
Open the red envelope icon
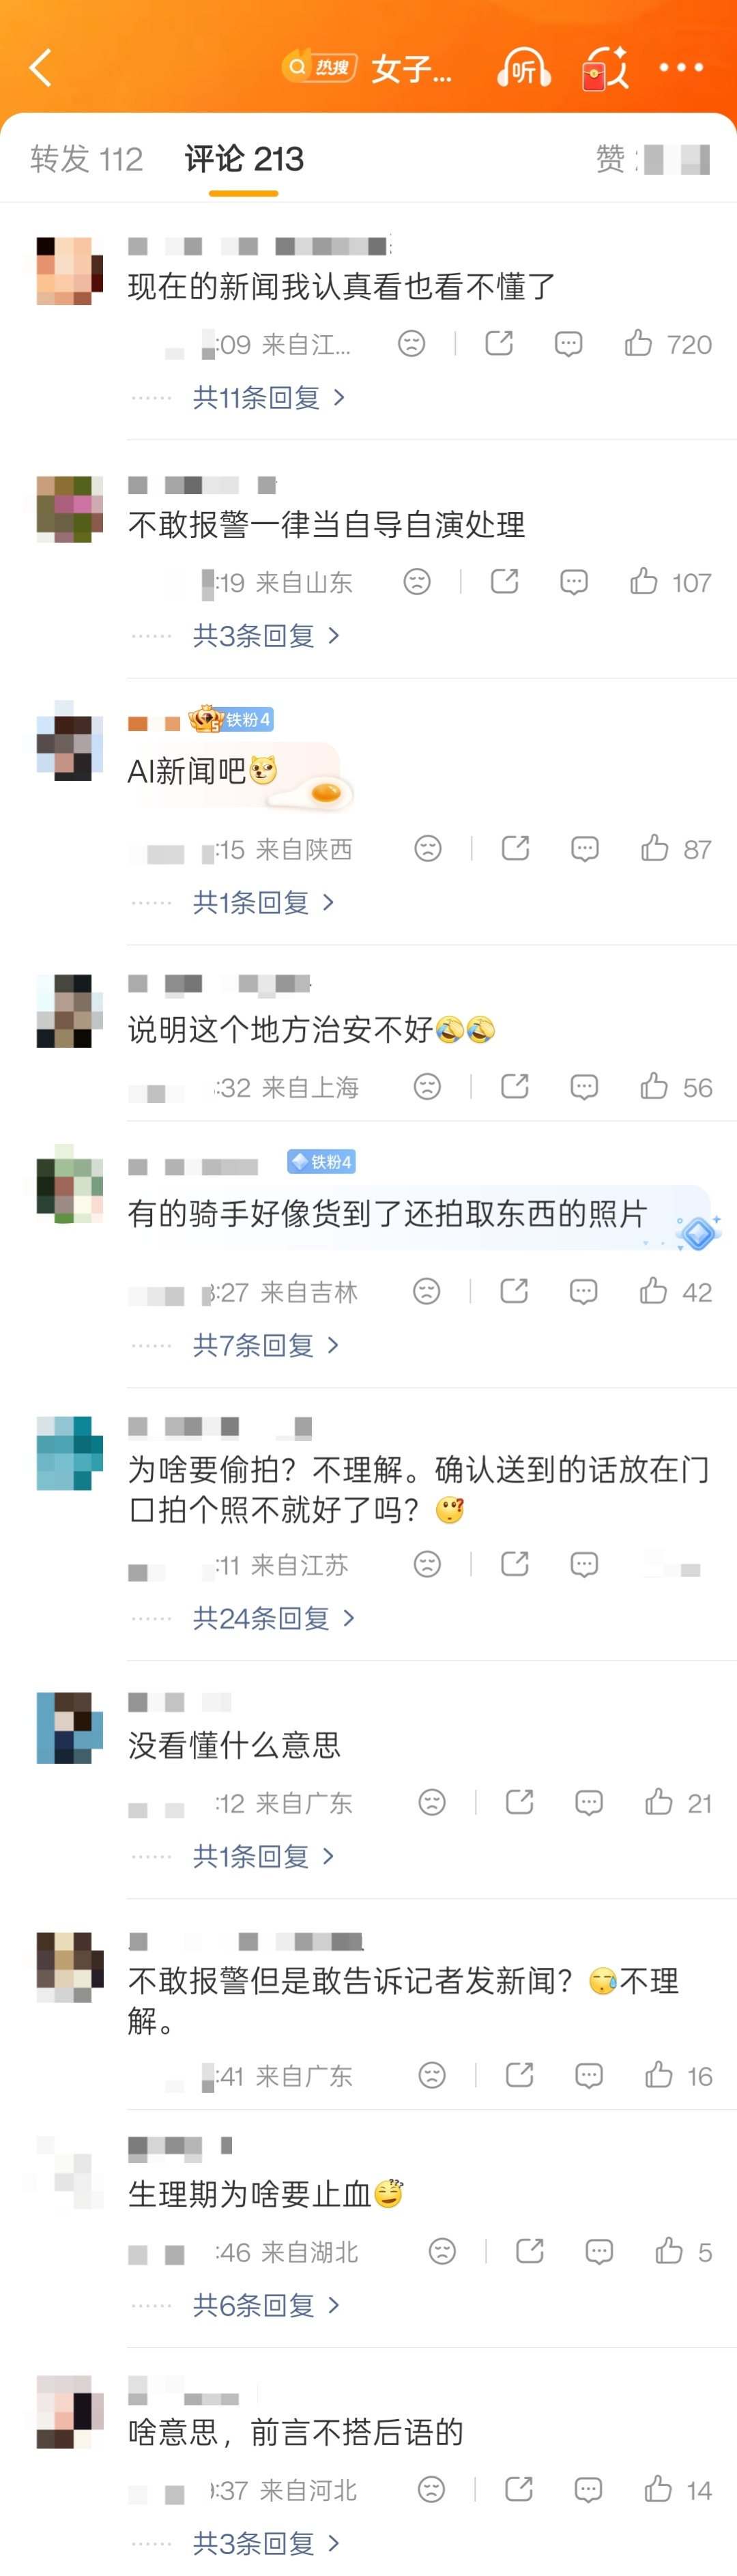[605, 68]
